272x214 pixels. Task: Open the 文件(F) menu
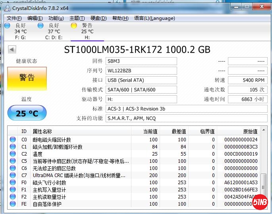(14, 18)
